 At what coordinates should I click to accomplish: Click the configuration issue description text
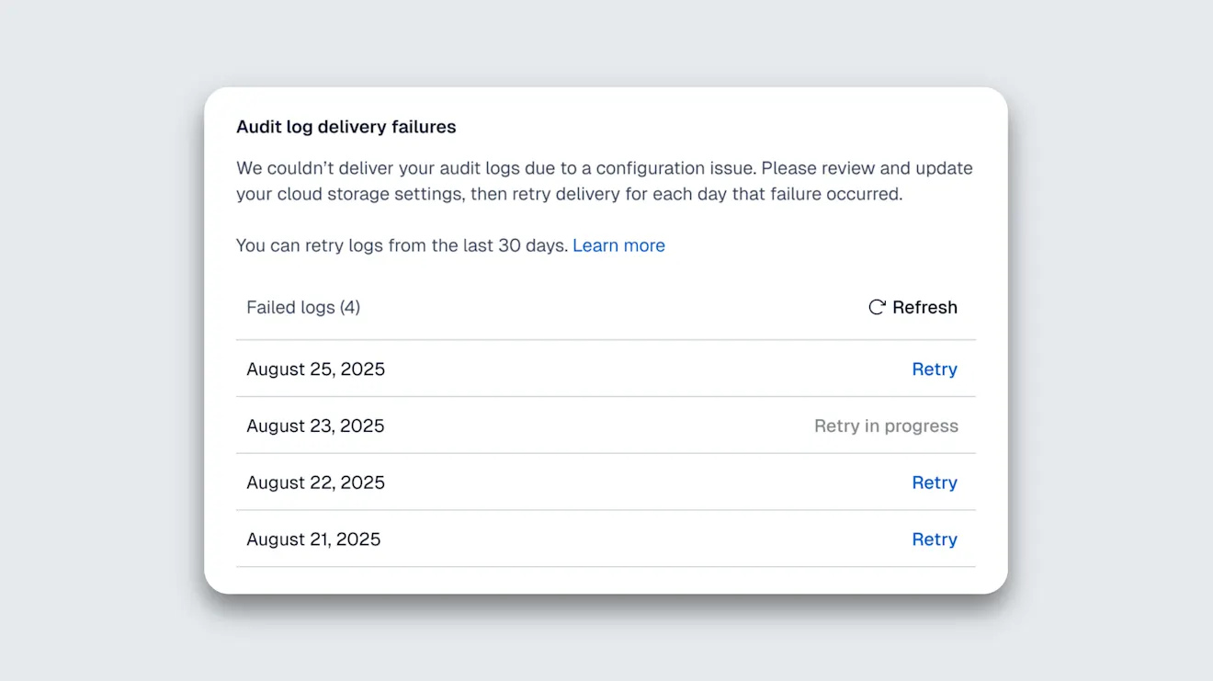[x=605, y=181]
